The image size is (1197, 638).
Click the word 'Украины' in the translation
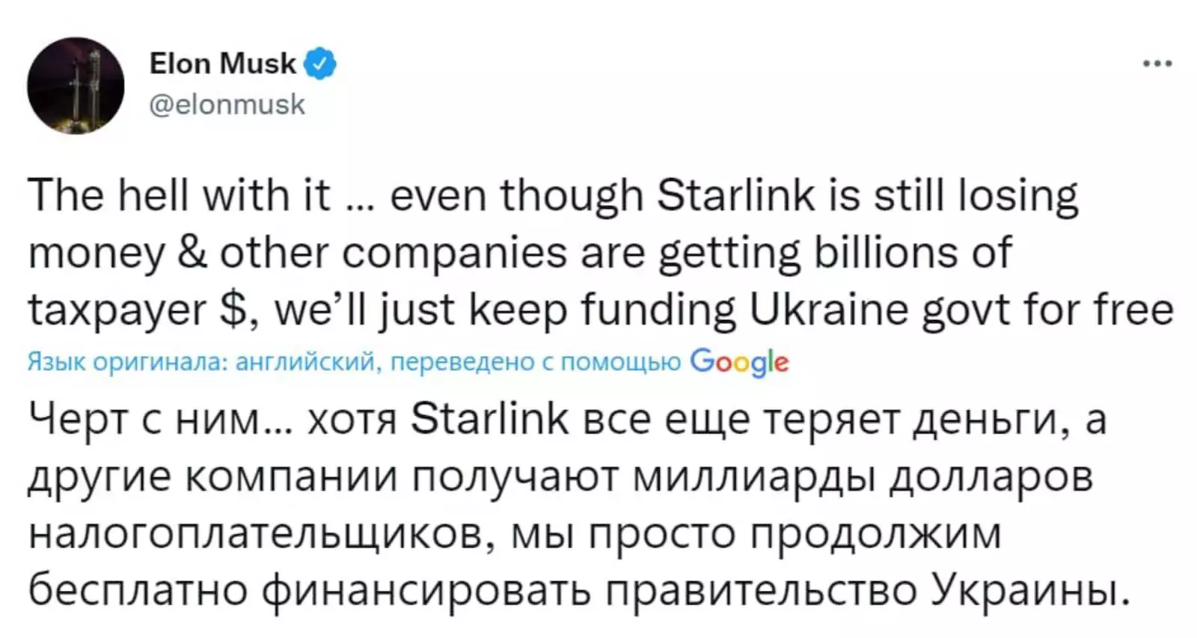[1029, 591]
